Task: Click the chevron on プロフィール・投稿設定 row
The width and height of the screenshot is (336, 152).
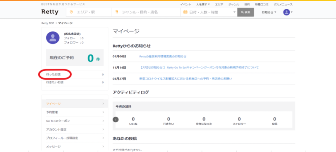Action: (103, 138)
